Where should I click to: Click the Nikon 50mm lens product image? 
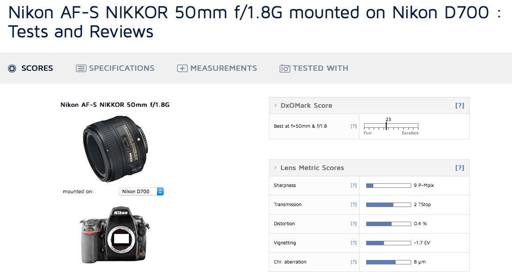pyautogui.click(x=115, y=149)
